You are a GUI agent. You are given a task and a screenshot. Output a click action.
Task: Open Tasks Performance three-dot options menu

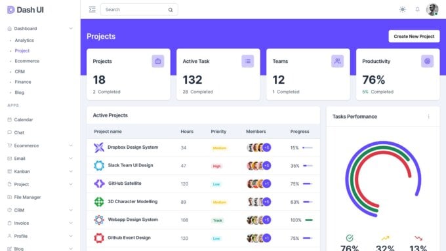pos(429,117)
